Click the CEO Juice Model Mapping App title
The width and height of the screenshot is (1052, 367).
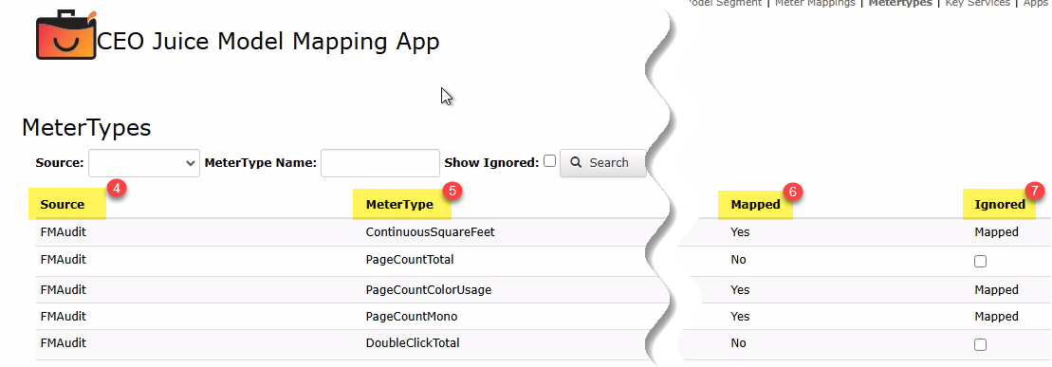[268, 42]
